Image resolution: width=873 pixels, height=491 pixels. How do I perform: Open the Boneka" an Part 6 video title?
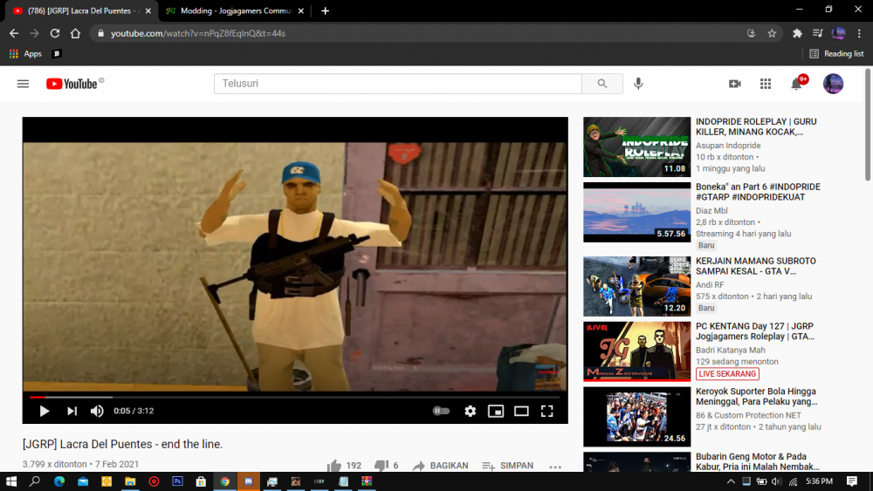pos(758,192)
